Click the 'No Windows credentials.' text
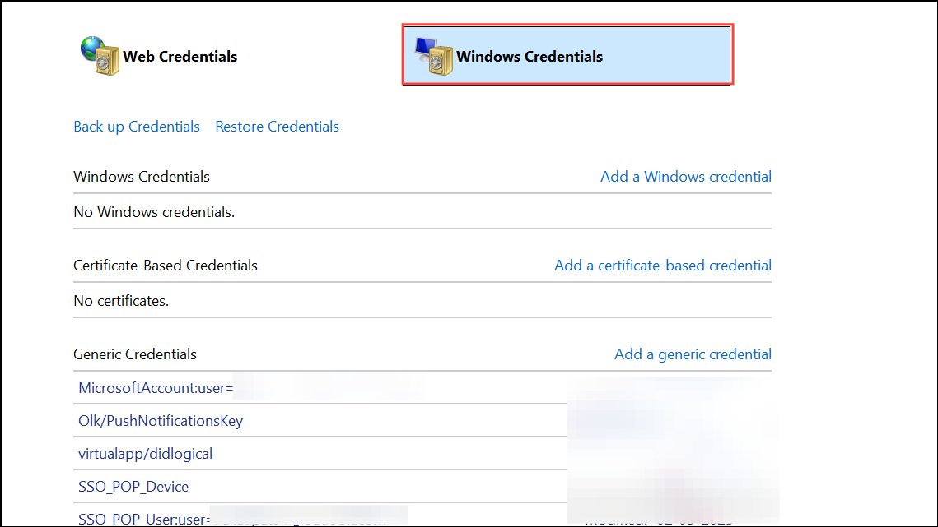The image size is (938, 527). point(154,212)
